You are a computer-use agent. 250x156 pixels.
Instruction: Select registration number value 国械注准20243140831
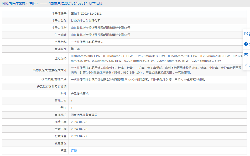[x=86, y=14]
